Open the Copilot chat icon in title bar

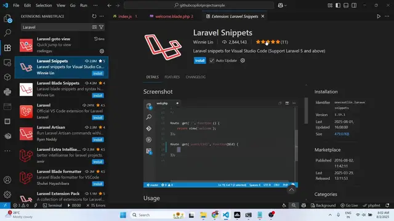281,6
